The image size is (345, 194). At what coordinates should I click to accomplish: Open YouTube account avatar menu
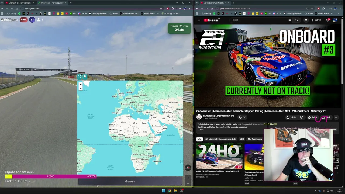click(x=335, y=20)
